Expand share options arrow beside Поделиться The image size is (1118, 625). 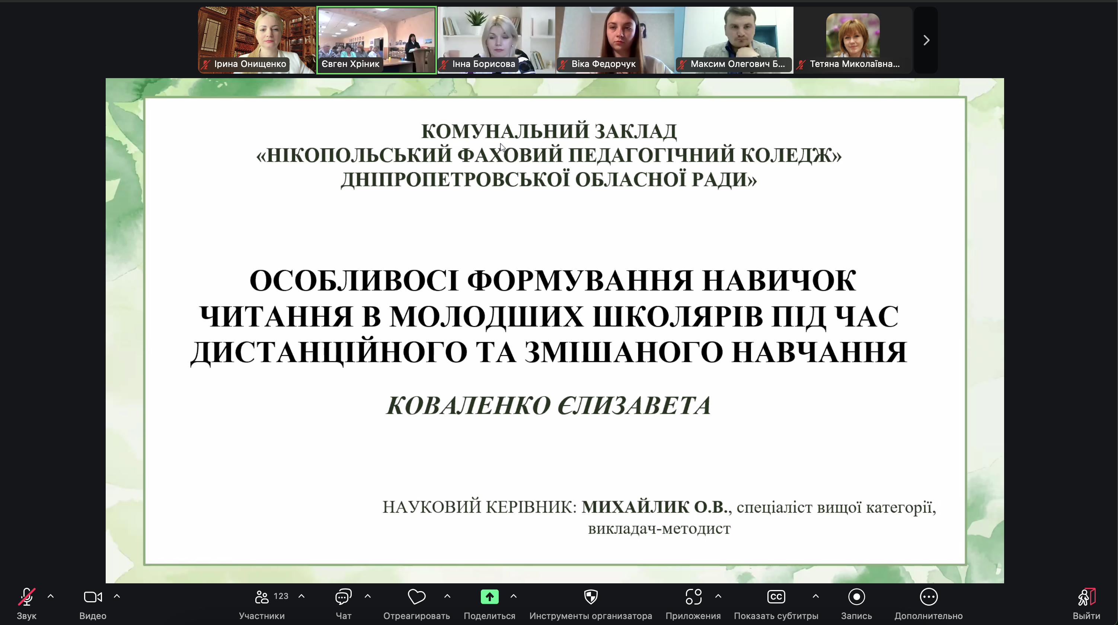[x=514, y=596]
